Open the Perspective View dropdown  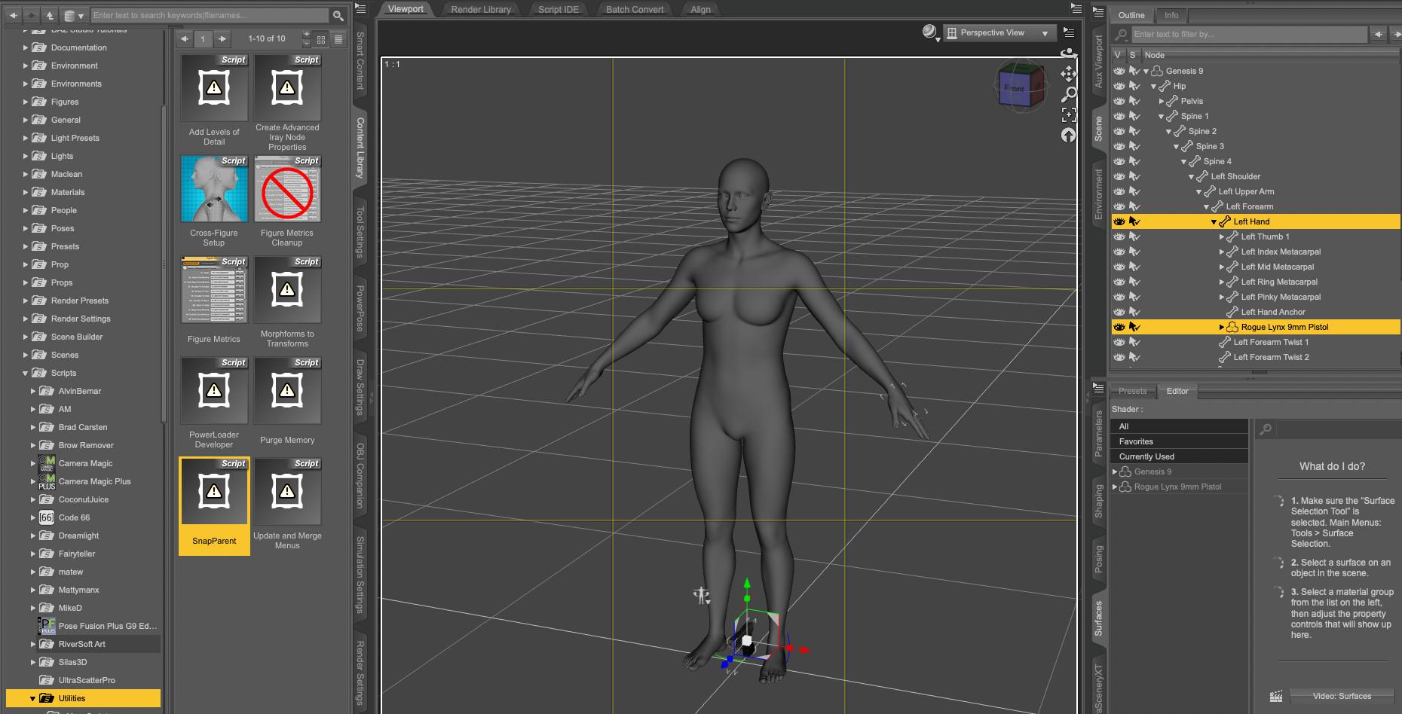coord(999,33)
